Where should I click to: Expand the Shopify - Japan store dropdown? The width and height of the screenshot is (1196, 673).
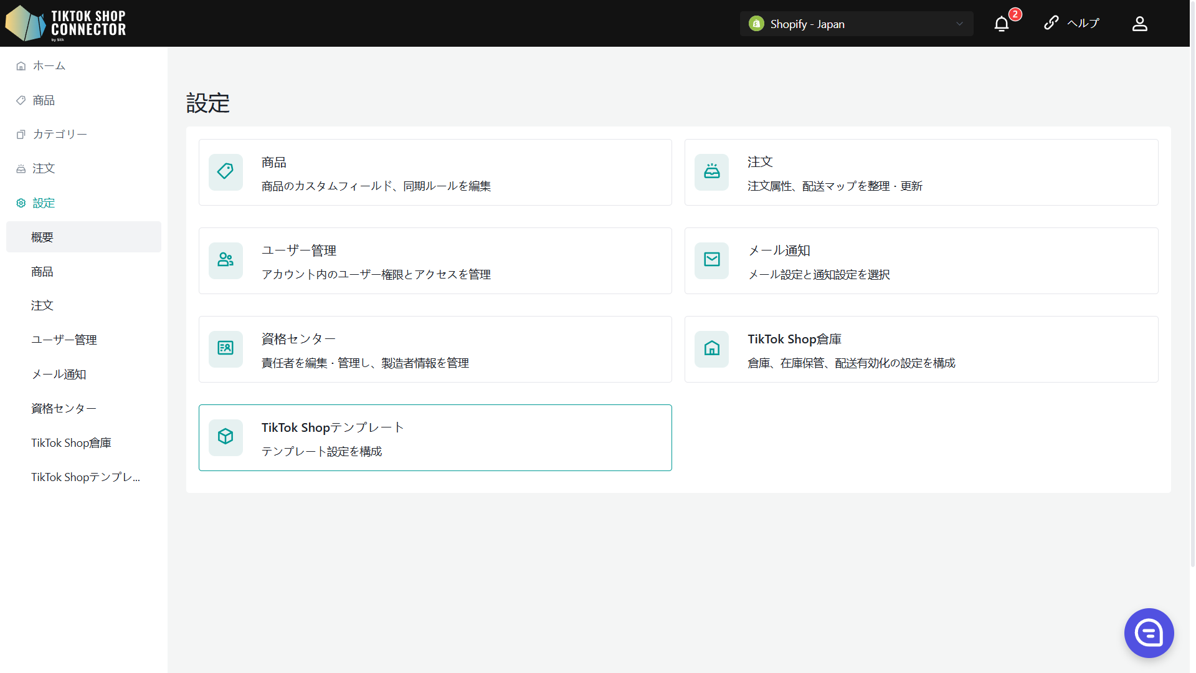pos(856,24)
